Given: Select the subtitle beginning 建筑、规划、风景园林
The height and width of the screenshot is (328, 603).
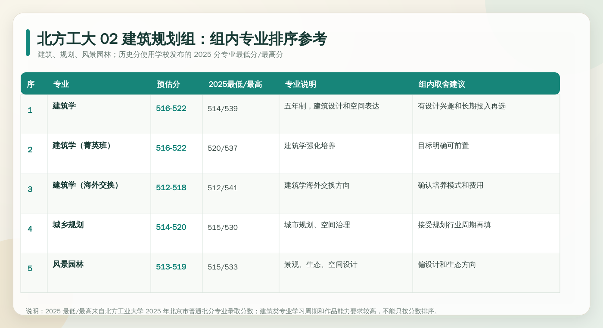Looking at the screenshot, I should pos(160,55).
